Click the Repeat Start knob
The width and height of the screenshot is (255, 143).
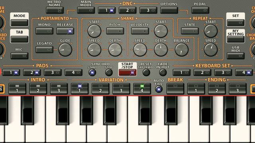point(211,31)
